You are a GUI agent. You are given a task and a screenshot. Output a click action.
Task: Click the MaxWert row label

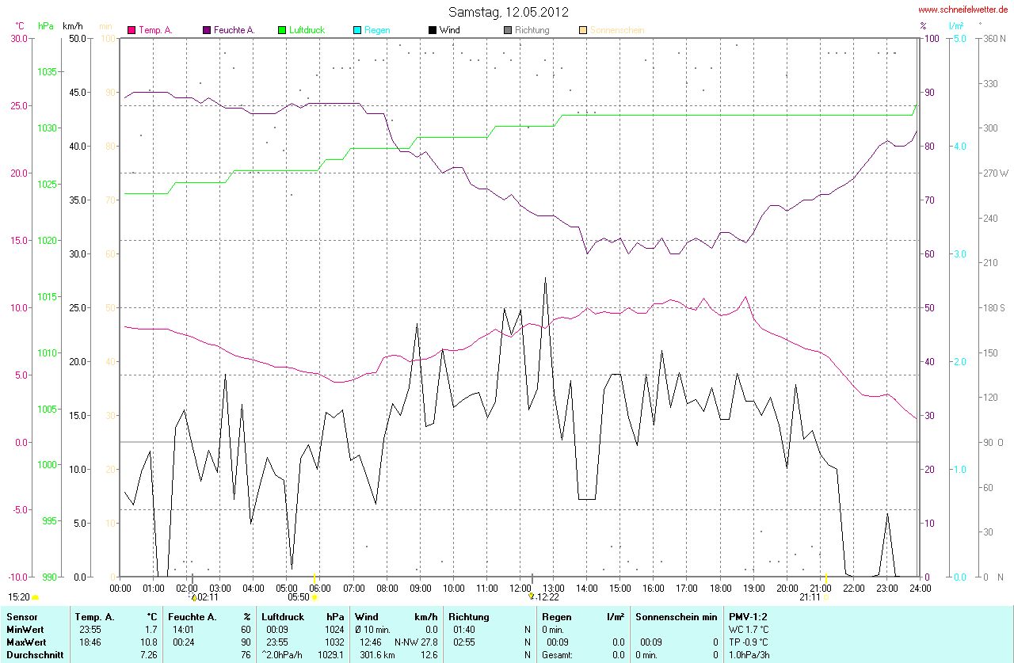pos(26,642)
